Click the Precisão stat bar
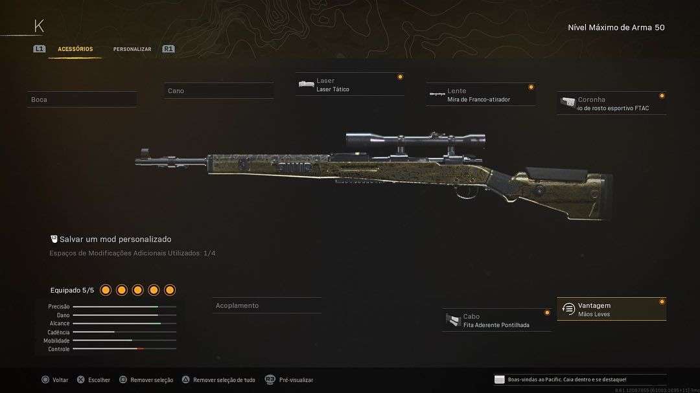Viewport: 700px width, 393px height. [124, 307]
